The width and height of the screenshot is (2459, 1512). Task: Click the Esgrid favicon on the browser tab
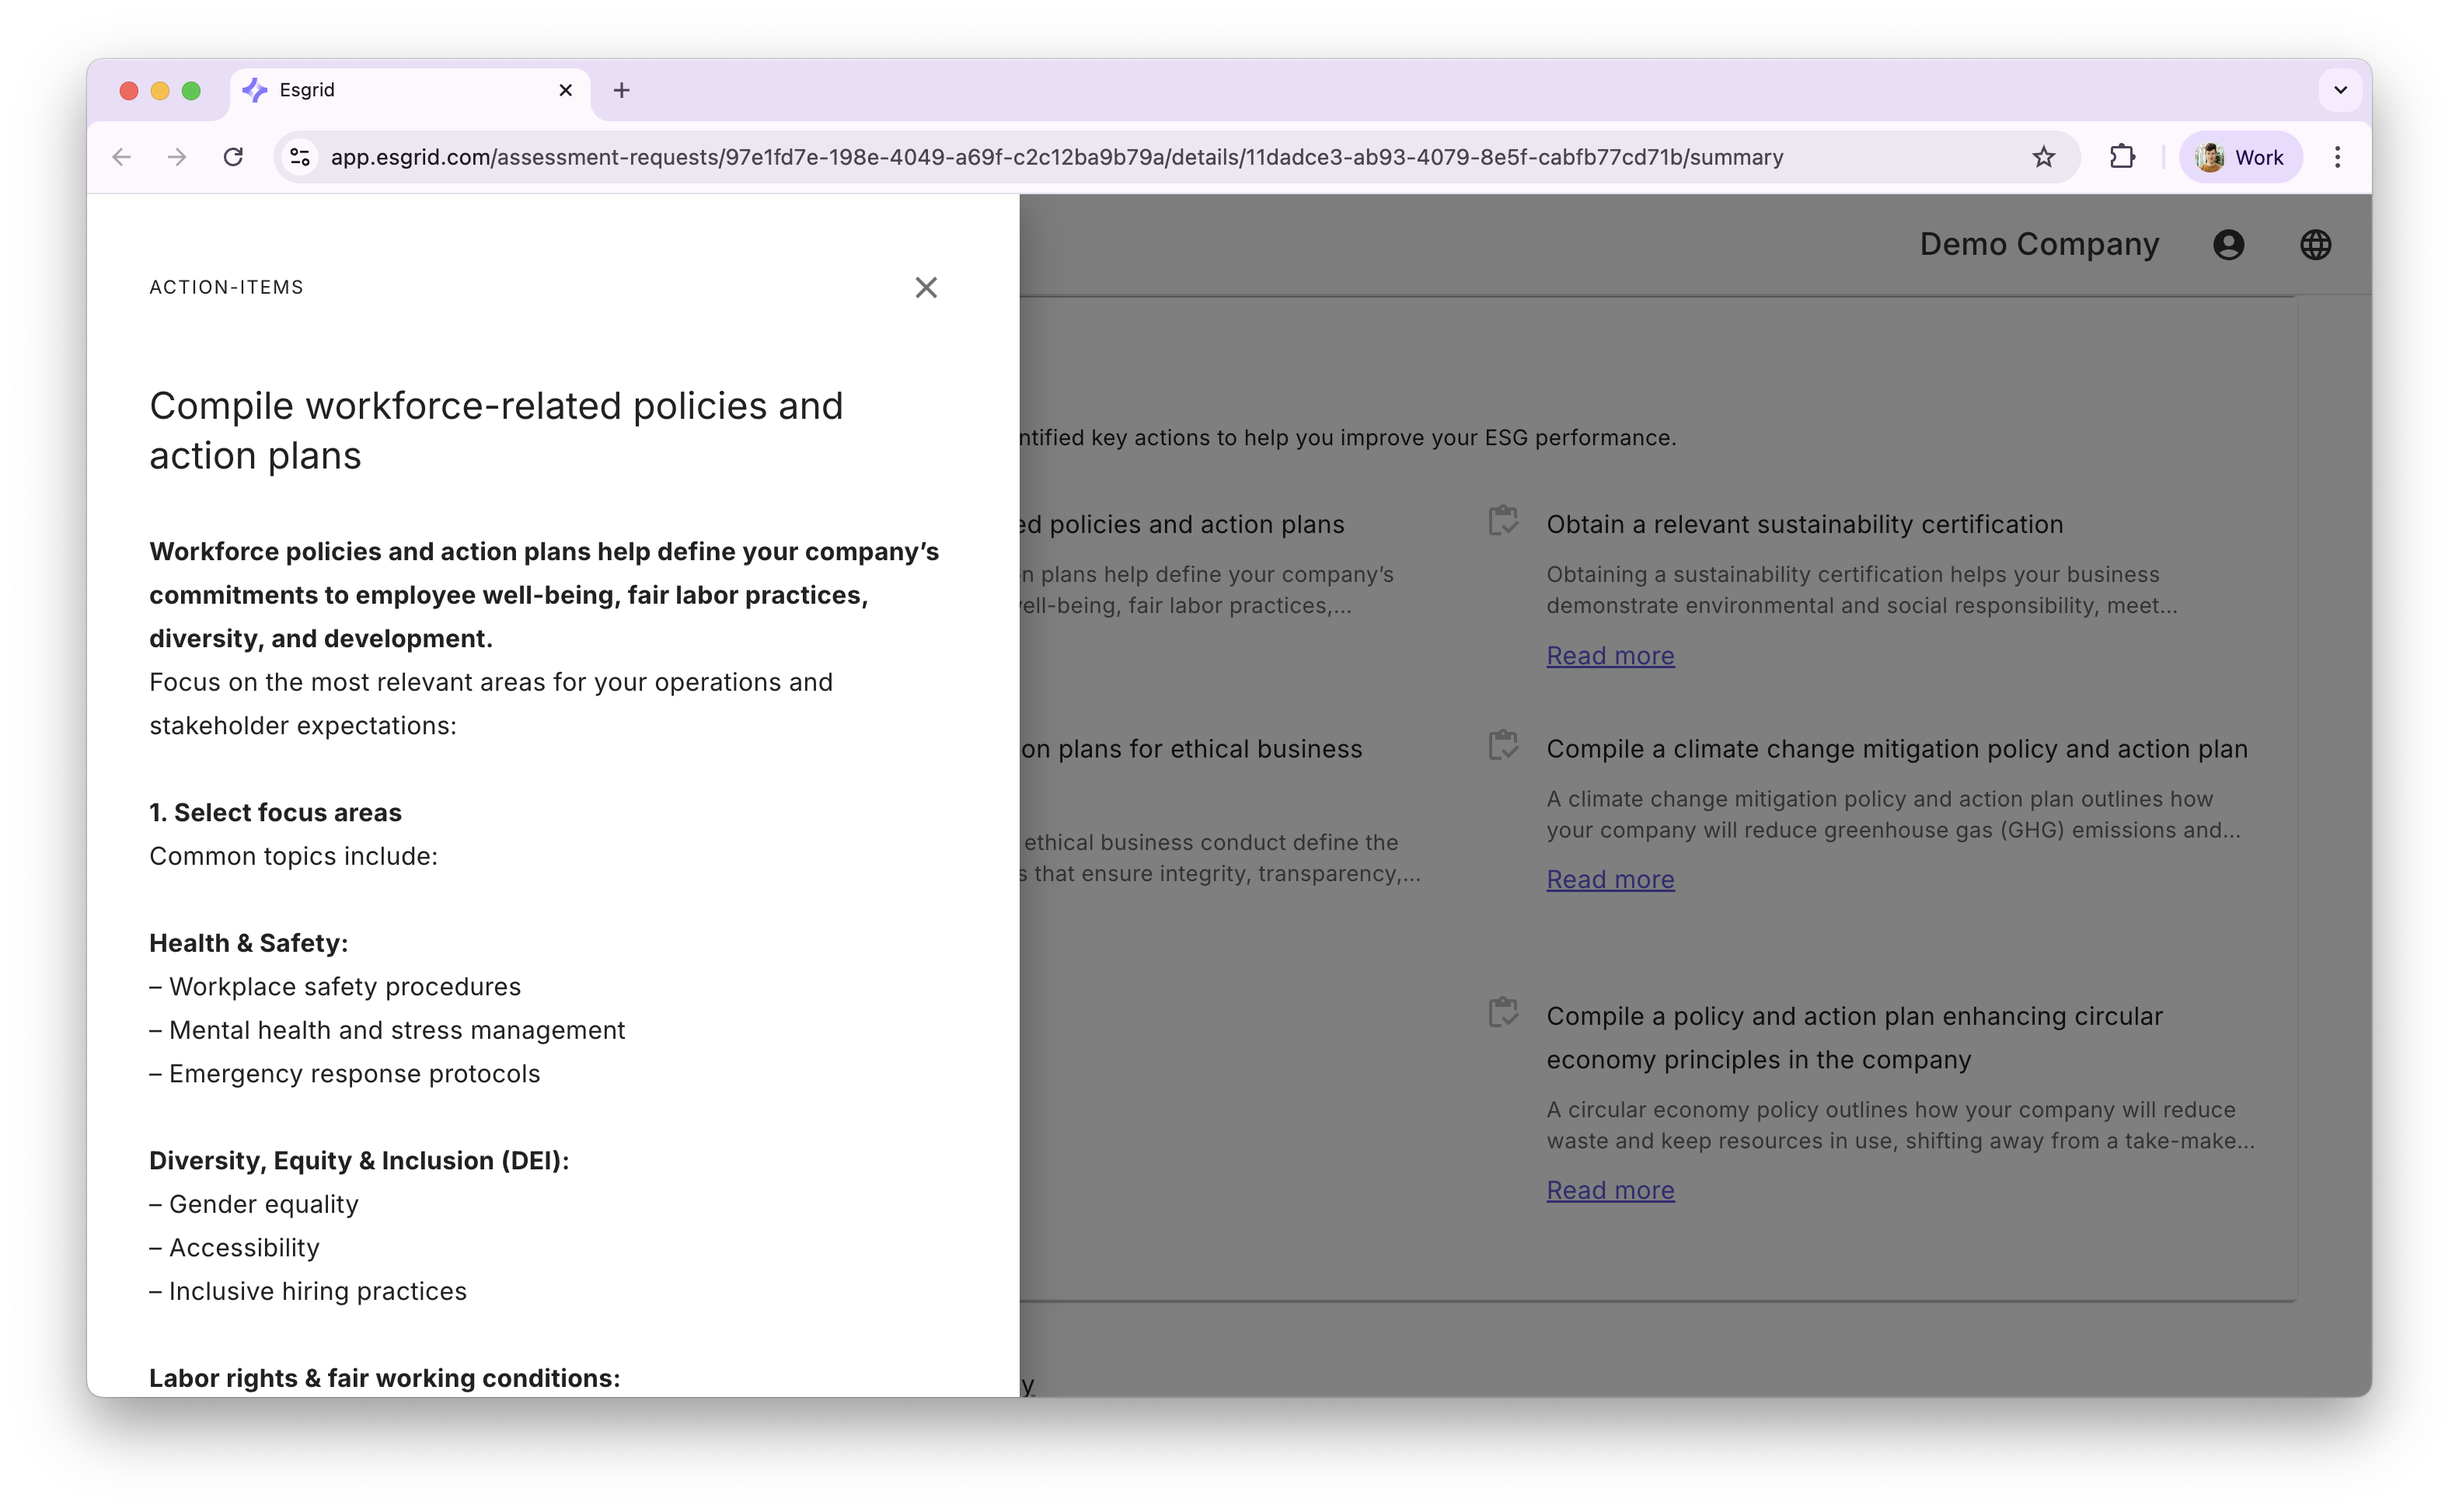253,90
